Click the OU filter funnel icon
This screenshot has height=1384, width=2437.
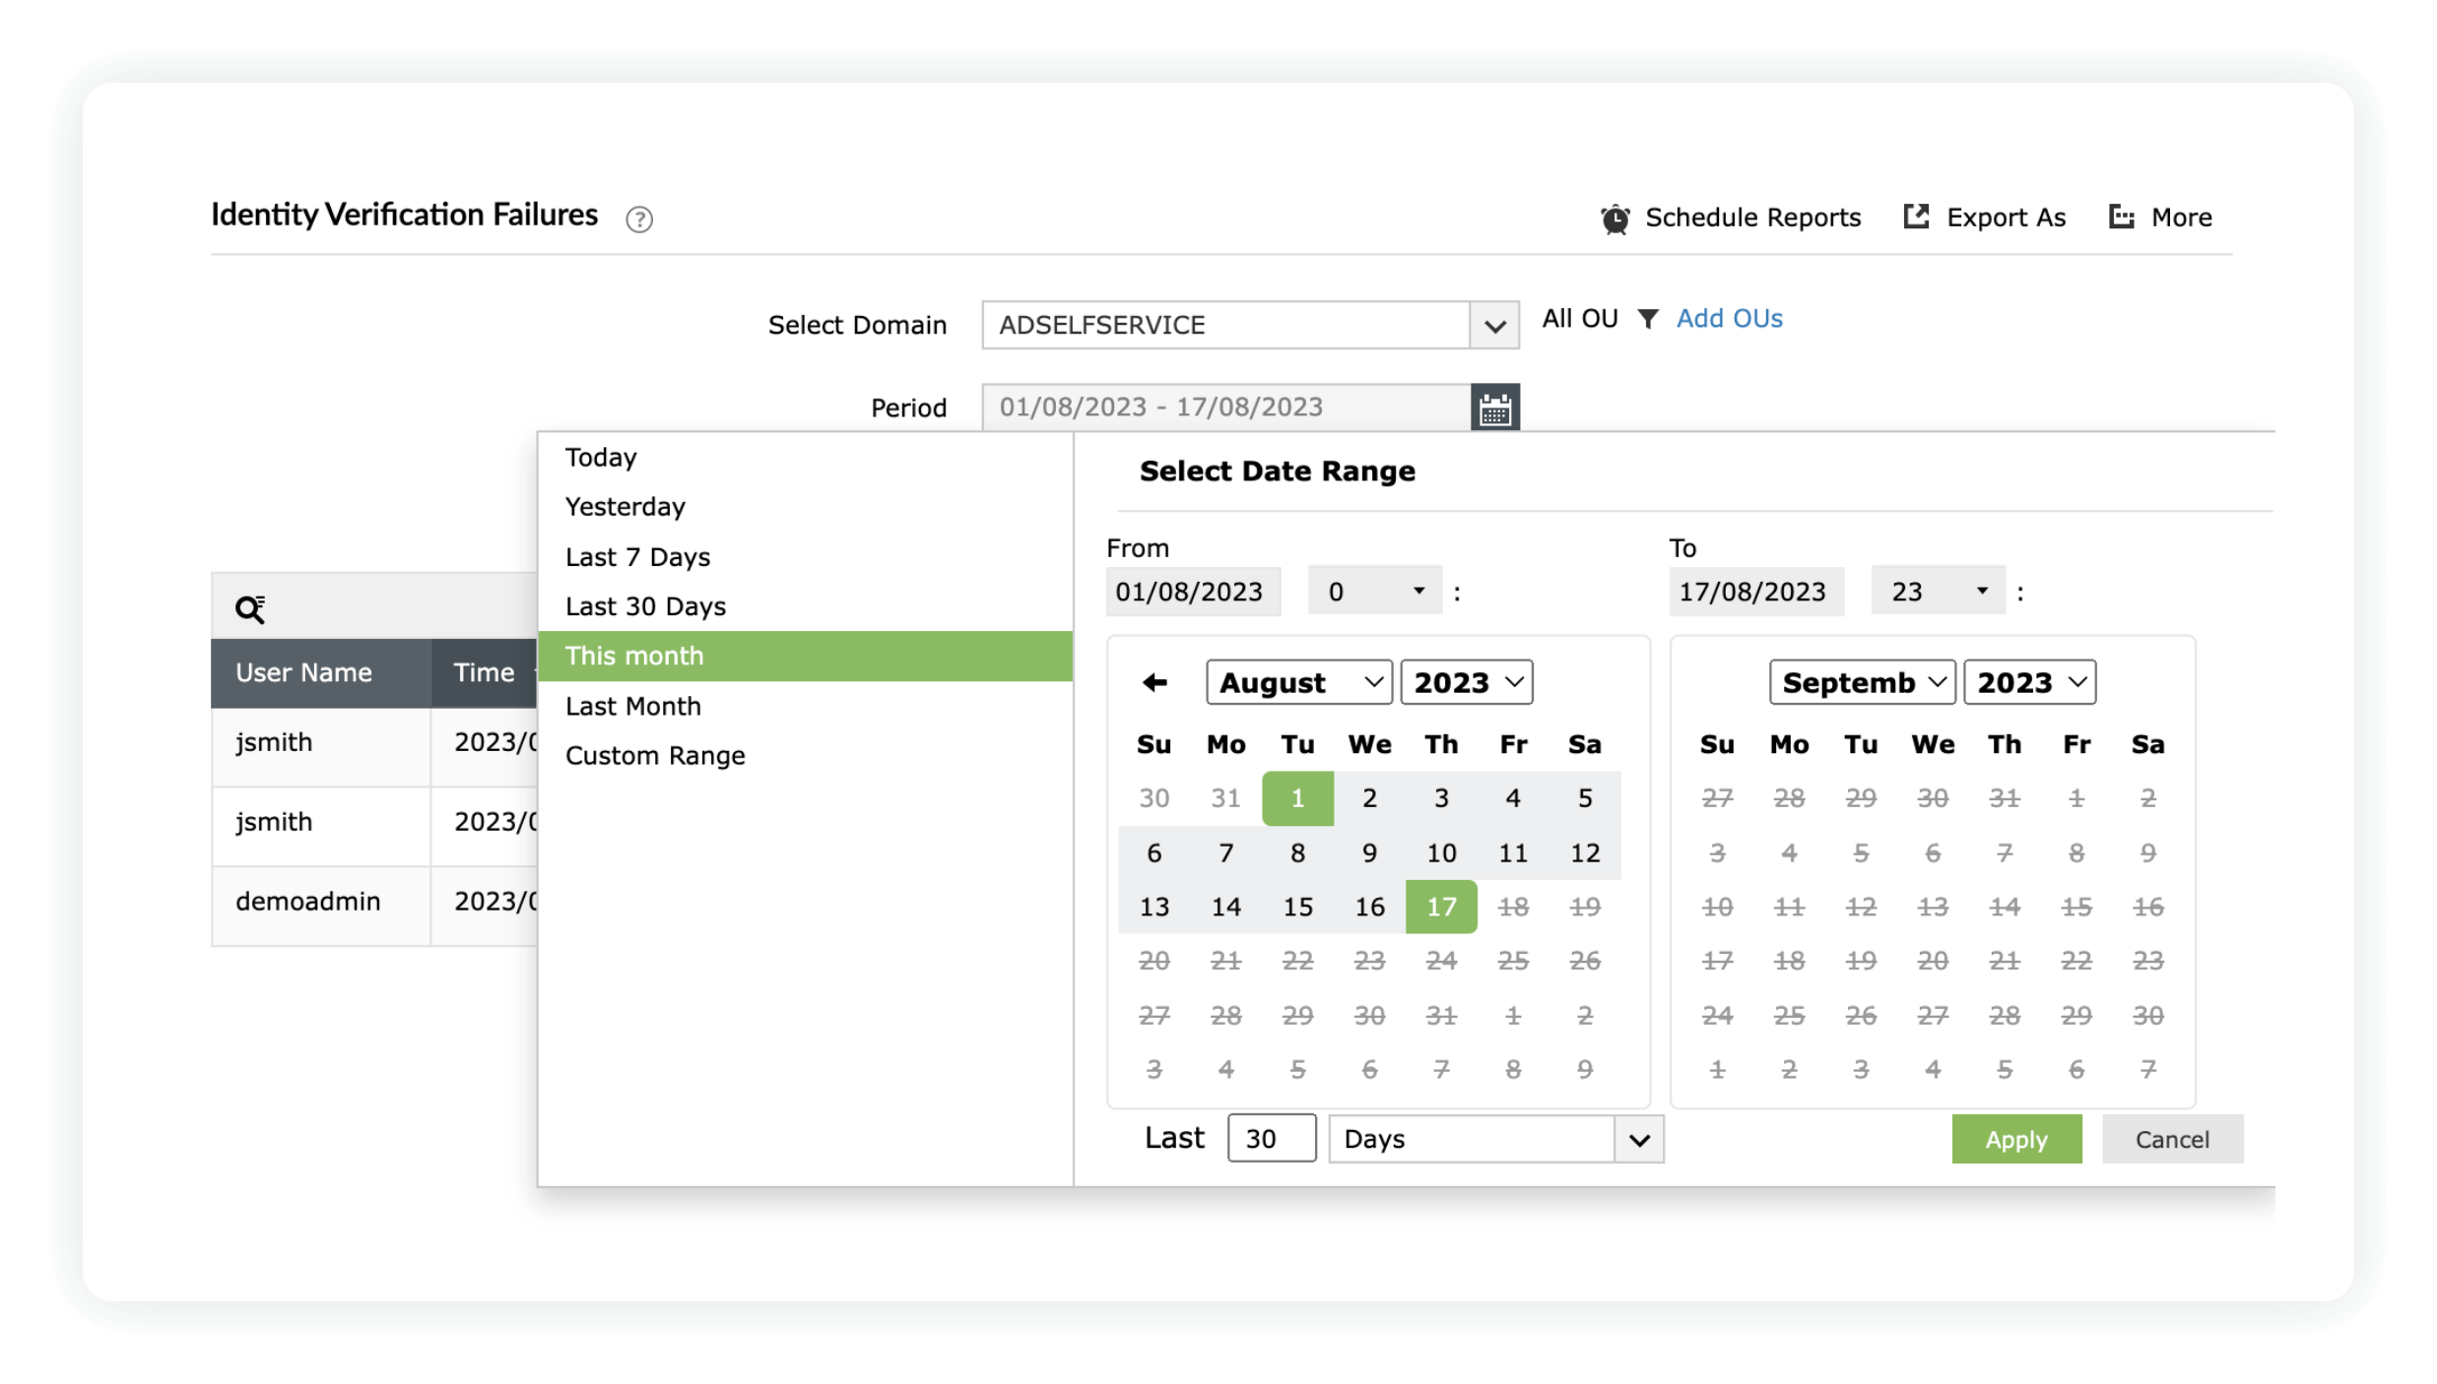pos(1647,319)
